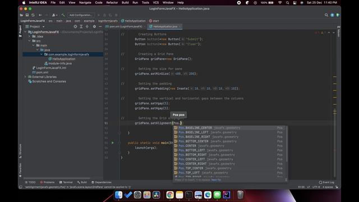This screenshot has width=359, height=202.
Task: Select Pos.CENTER suggestion
Action: click(229, 146)
